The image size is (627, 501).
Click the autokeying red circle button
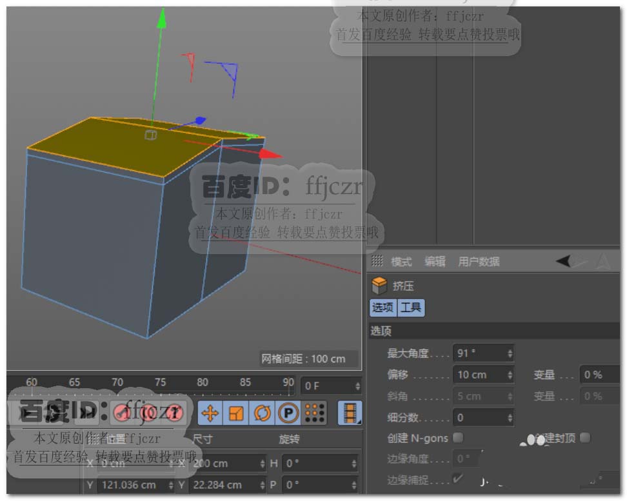(x=148, y=413)
